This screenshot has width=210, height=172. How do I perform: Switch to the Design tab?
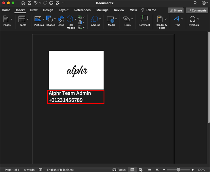coord(48,10)
